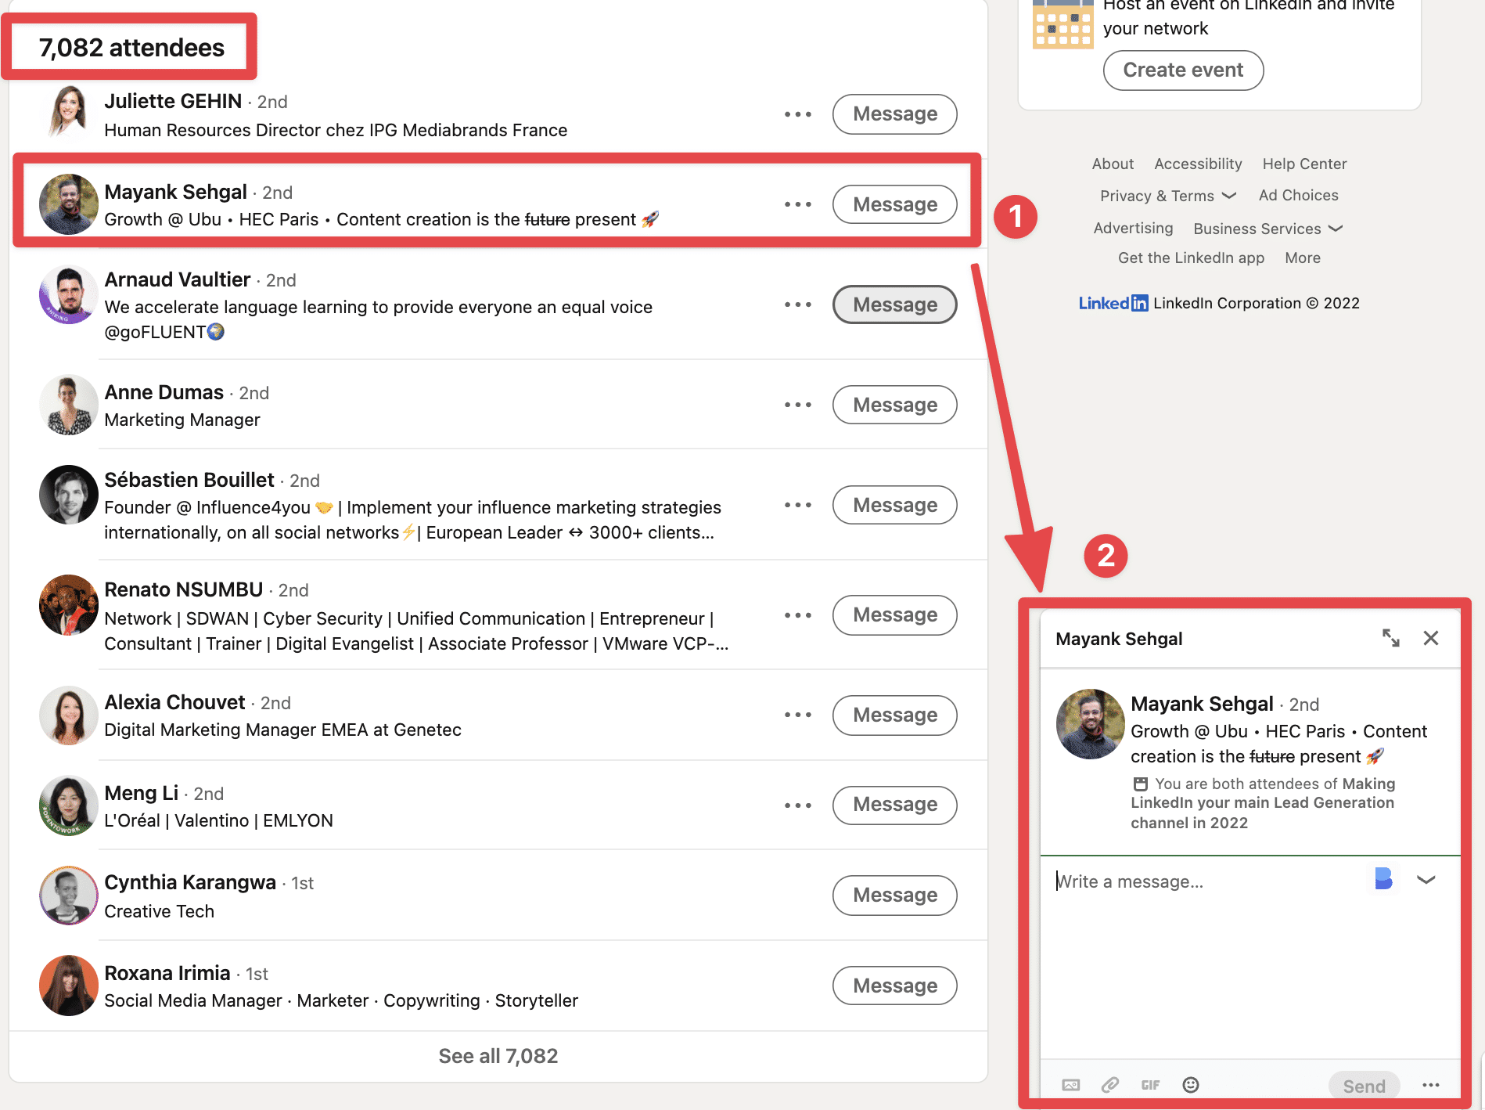
Task: Message Sébastien Bouillet
Action: coord(894,505)
